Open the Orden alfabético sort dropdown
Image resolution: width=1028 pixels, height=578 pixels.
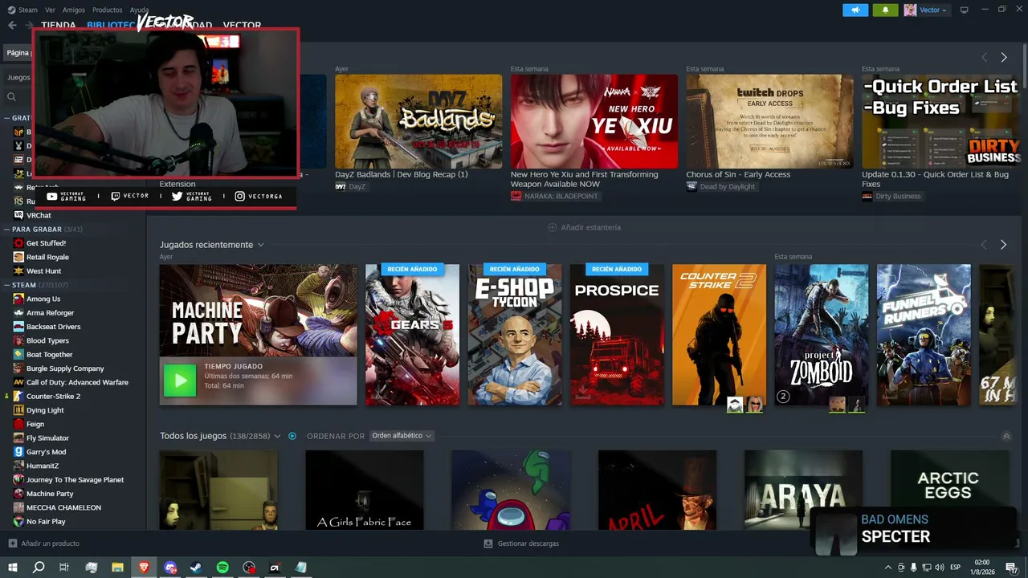[402, 436]
